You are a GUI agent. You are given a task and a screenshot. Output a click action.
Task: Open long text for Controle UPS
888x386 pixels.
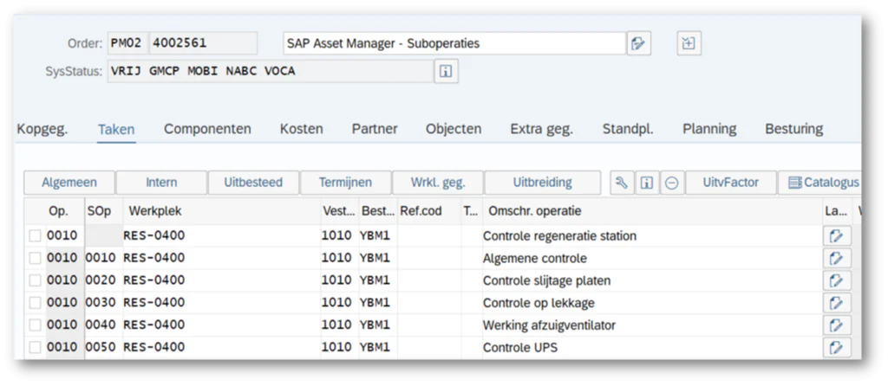837,347
